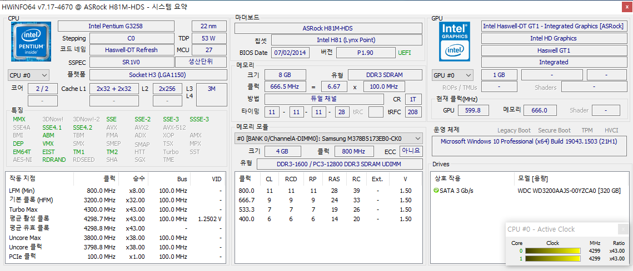Click the 666.5 MHz memory clock field
The height and width of the screenshot is (271, 633).
pos(285,86)
